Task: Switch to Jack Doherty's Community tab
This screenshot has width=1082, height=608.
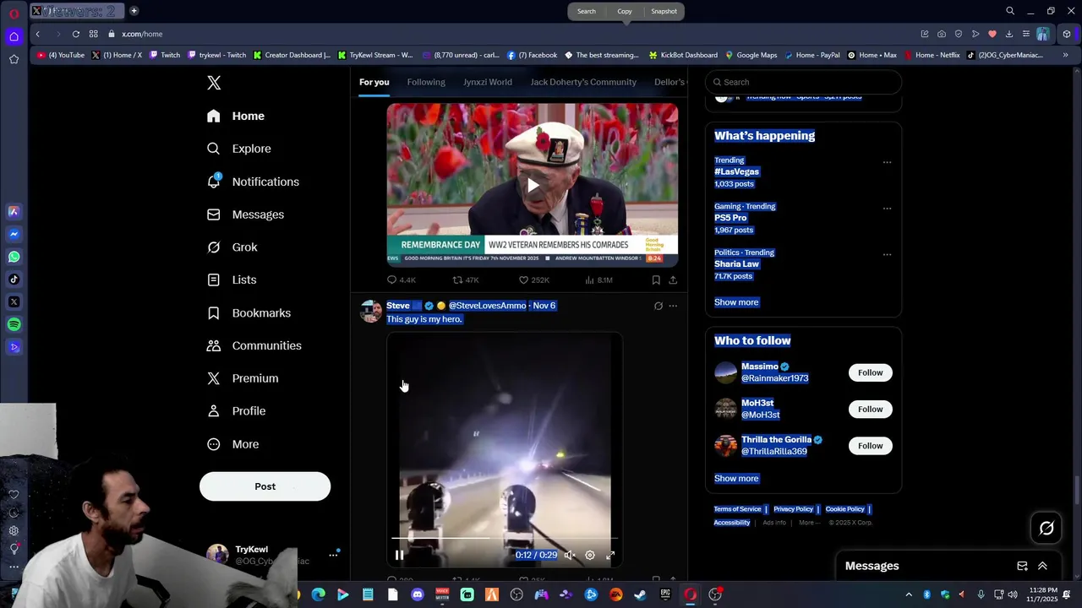Action: click(x=583, y=82)
